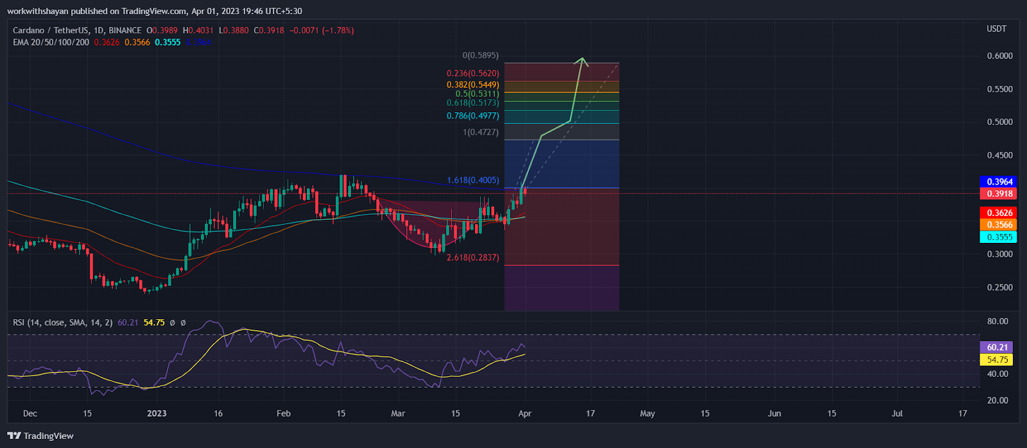The image size is (1027, 448).
Task: Click the blue 0.3964 price axis tag
Action: pyautogui.click(x=998, y=182)
